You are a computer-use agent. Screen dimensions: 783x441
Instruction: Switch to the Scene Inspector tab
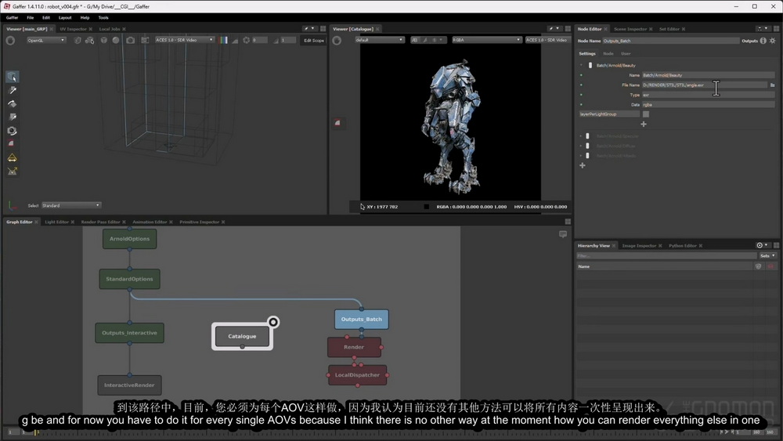[630, 29]
